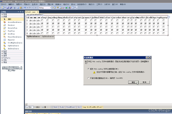Click the New Project toolbar icon
The width and height of the screenshot is (172, 114).
click(x=3, y=8)
